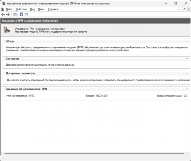
Task: Collapse the Состояние section
Action: pyautogui.click(x=187, y=58)
